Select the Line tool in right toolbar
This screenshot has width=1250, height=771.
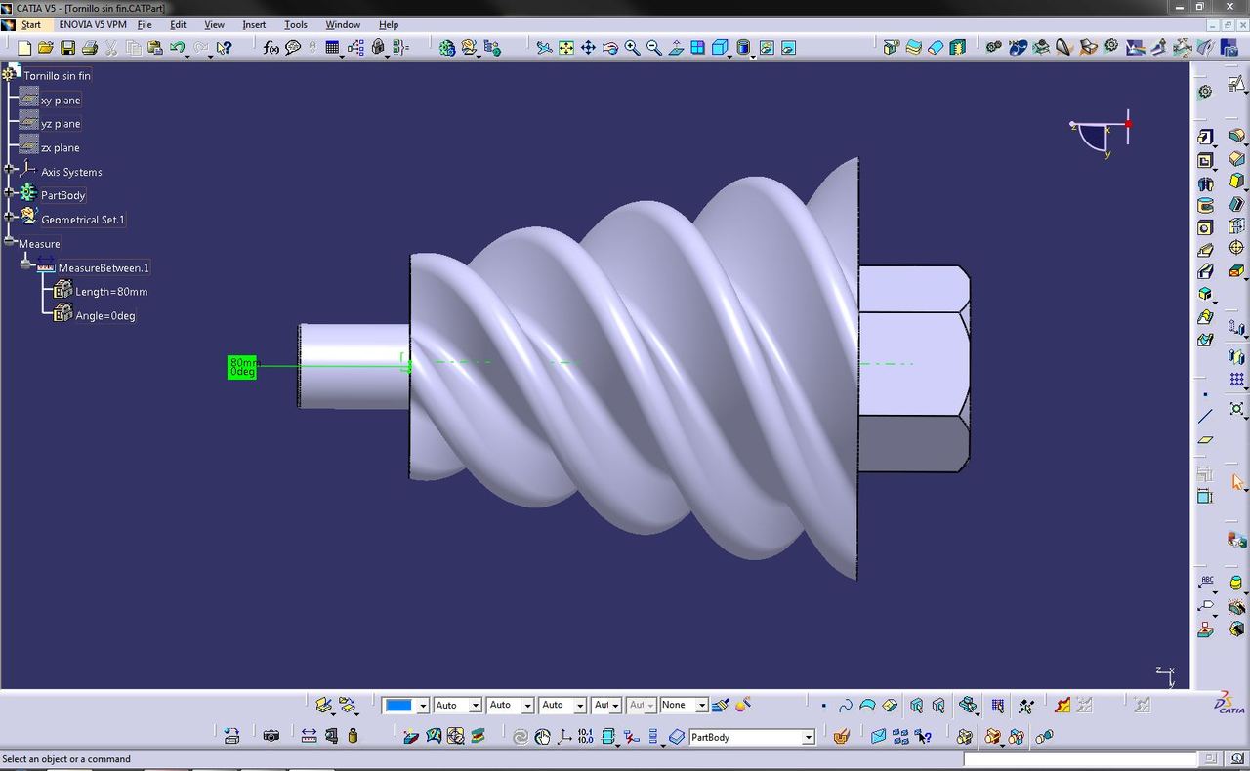point(1205,417)
